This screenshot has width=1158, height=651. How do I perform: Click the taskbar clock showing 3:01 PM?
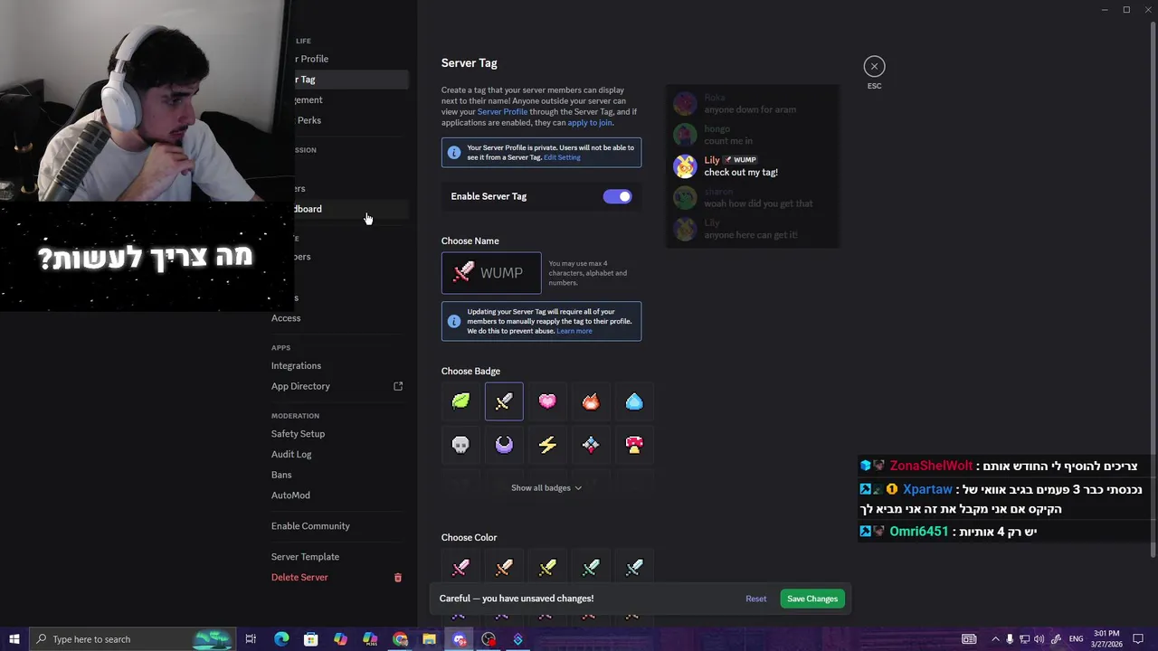coord(1106,639)
